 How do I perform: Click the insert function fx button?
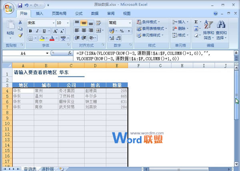coord(70,53)
